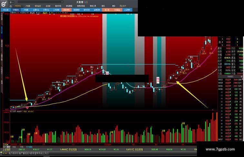The image size is (244, 157).
Task: Open the 委托 menu
Action: [103, 6]
